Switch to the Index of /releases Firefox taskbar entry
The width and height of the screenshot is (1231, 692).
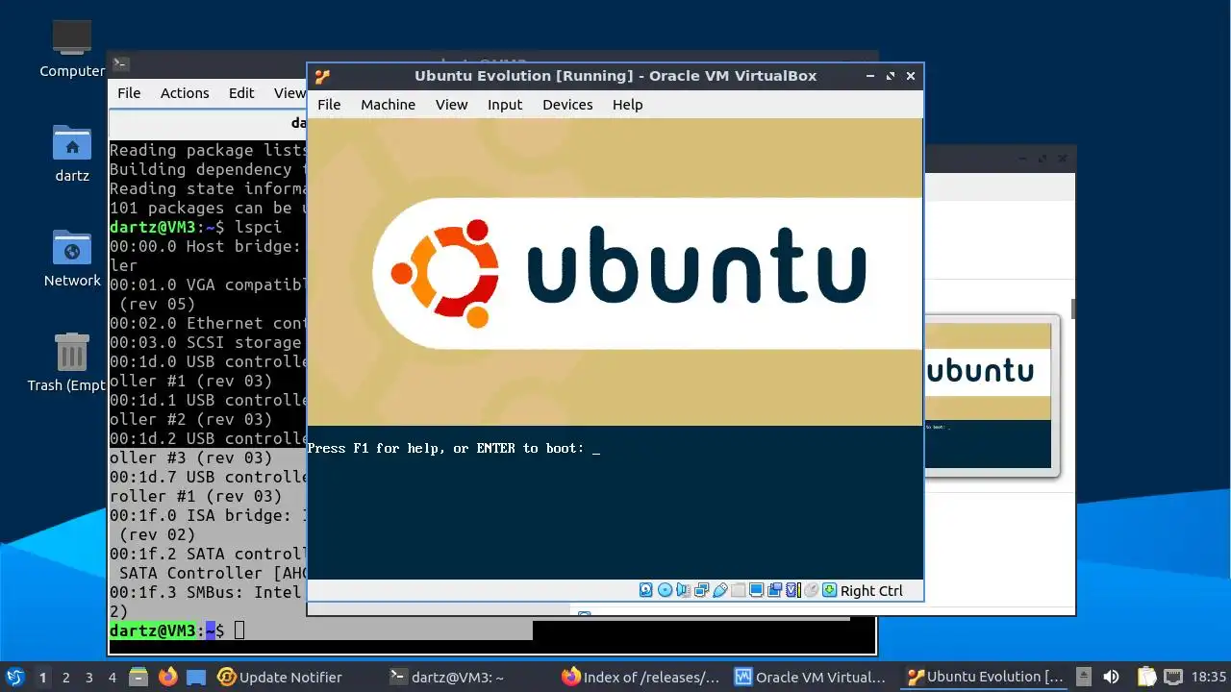(x=641, y=677)
